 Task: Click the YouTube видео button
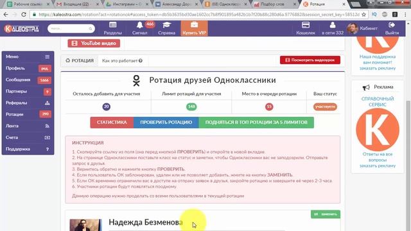pyautogui.click(x=94, y=43)
